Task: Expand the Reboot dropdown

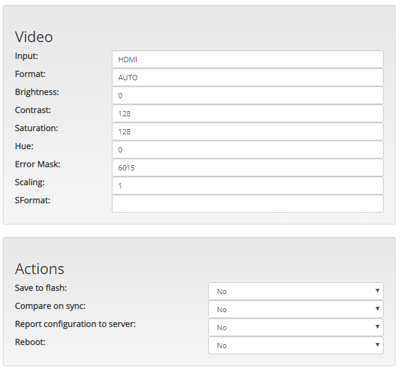Action: click(296, 346)
